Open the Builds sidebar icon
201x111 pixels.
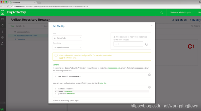[2, 38]
